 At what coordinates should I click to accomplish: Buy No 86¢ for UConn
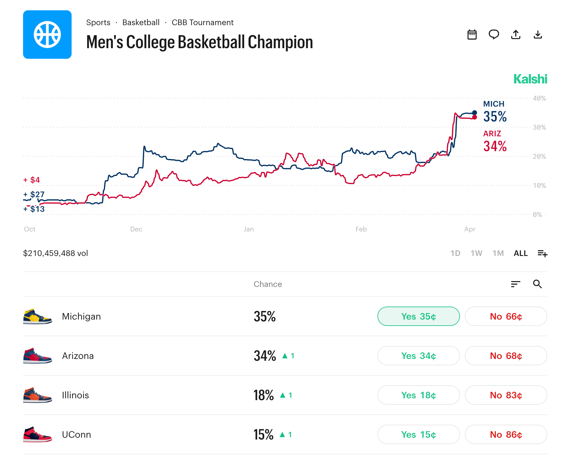pos(506,434)
